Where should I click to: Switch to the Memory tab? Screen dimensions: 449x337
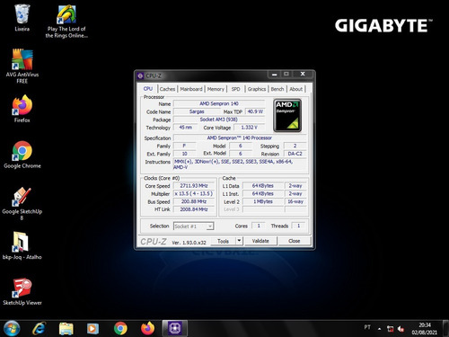point(216,89)
